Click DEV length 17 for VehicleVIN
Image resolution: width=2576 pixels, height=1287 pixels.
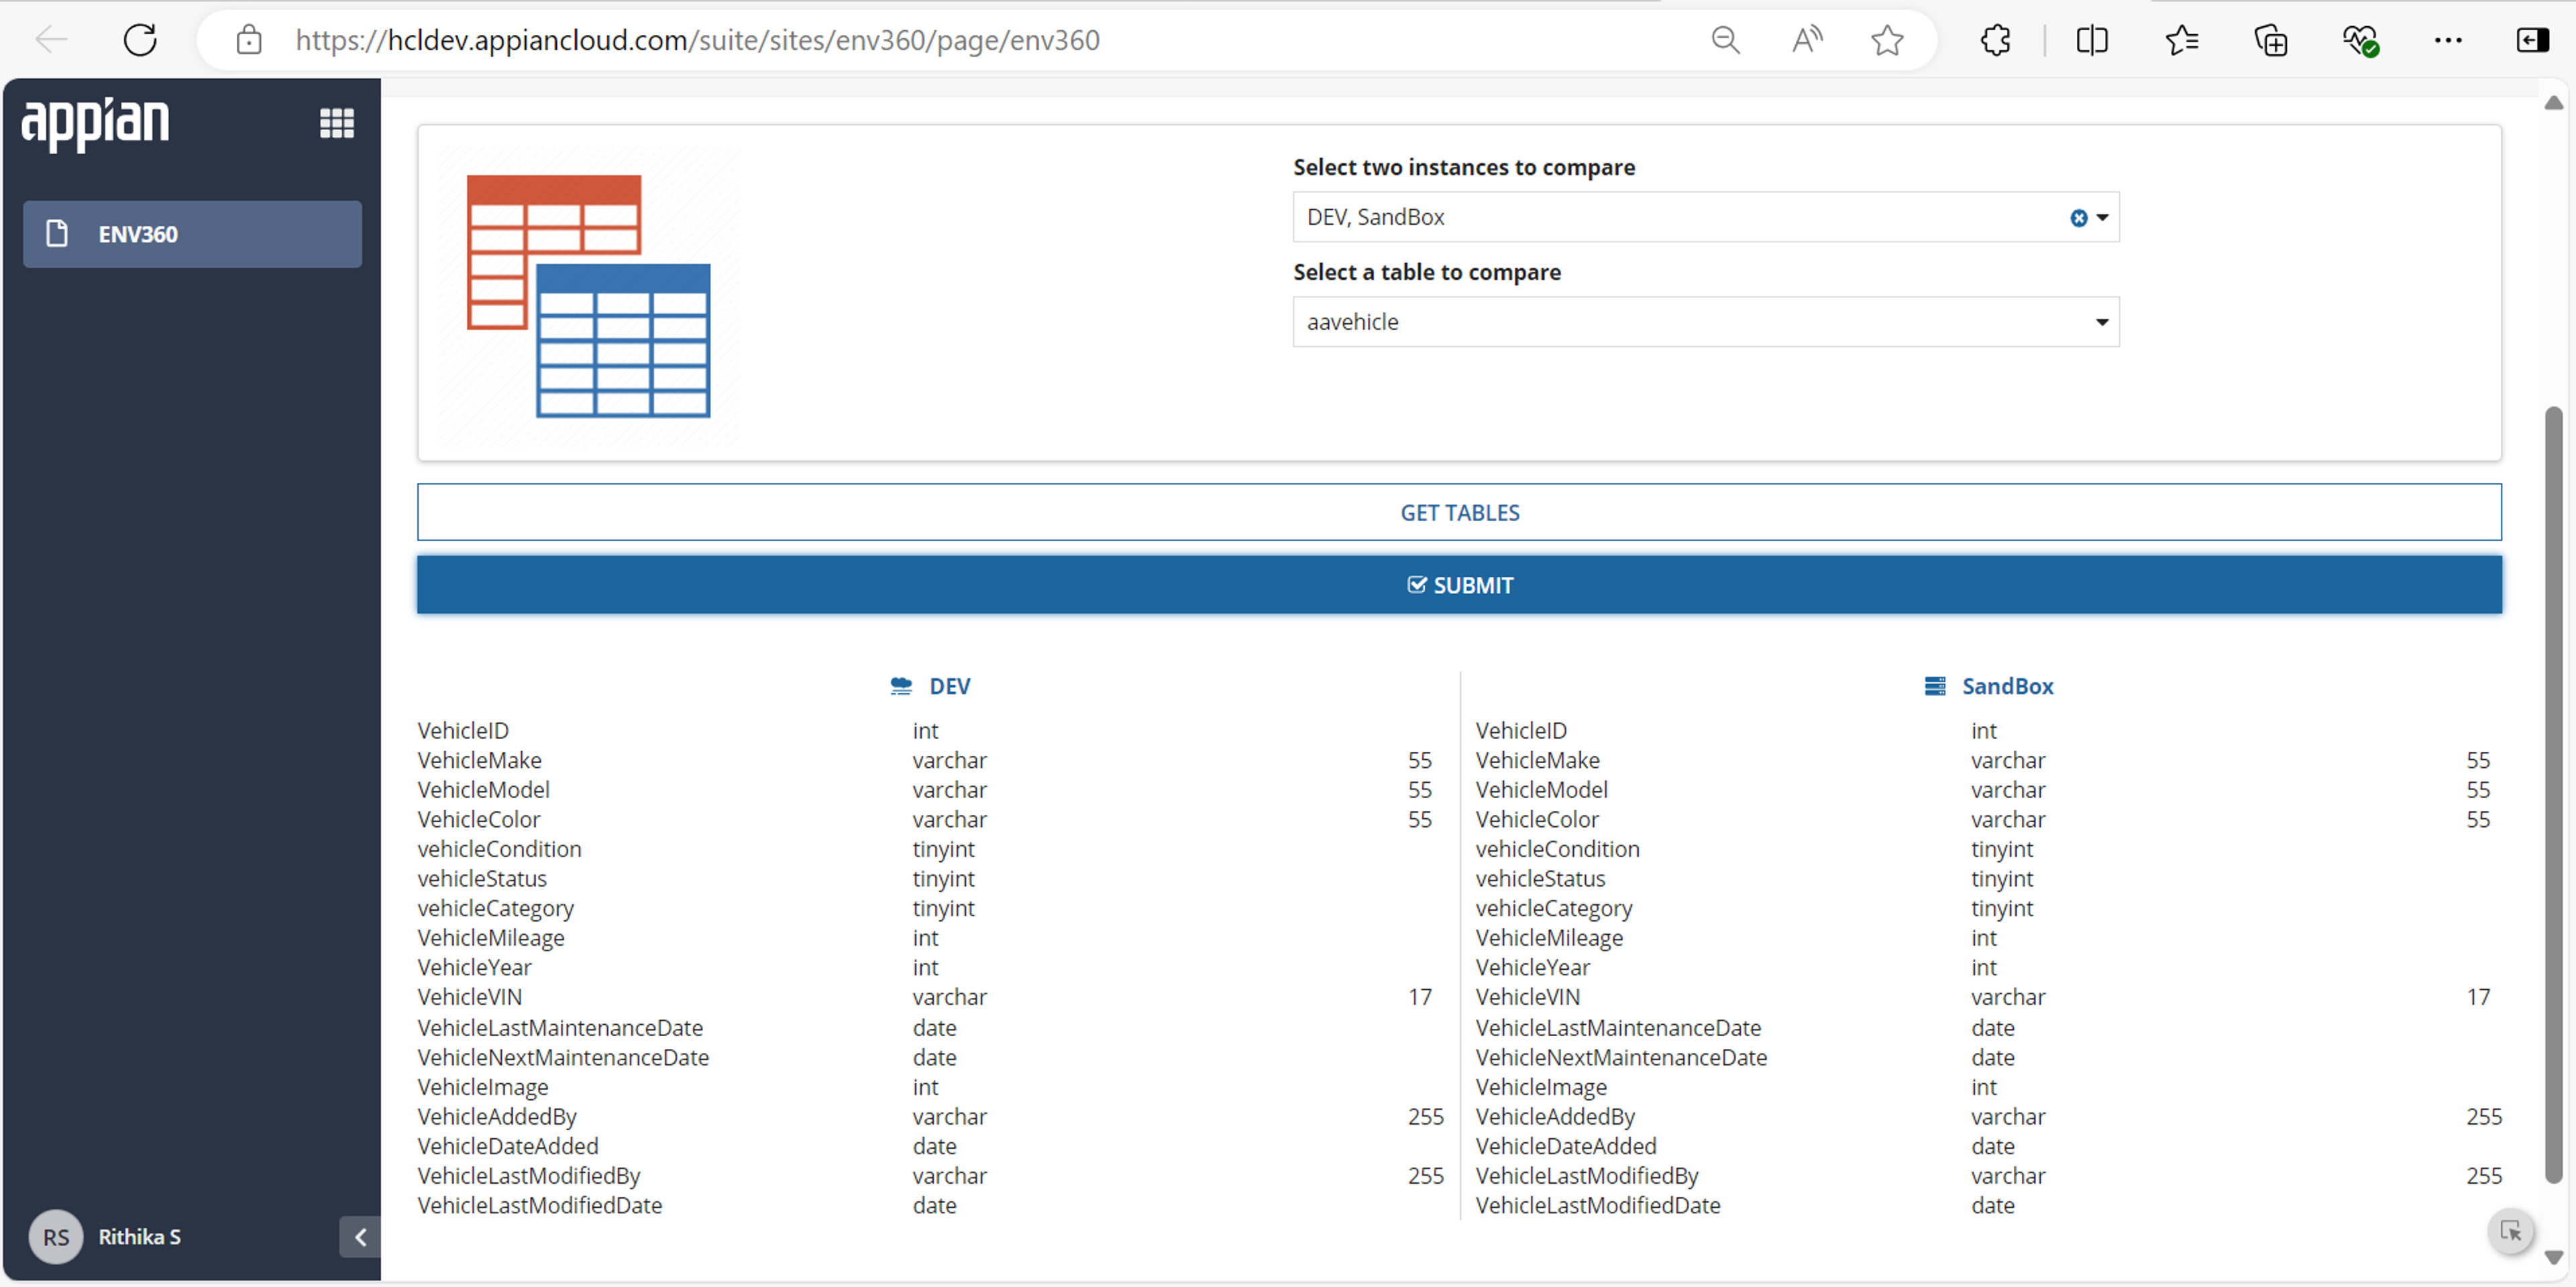(1419, 998)
